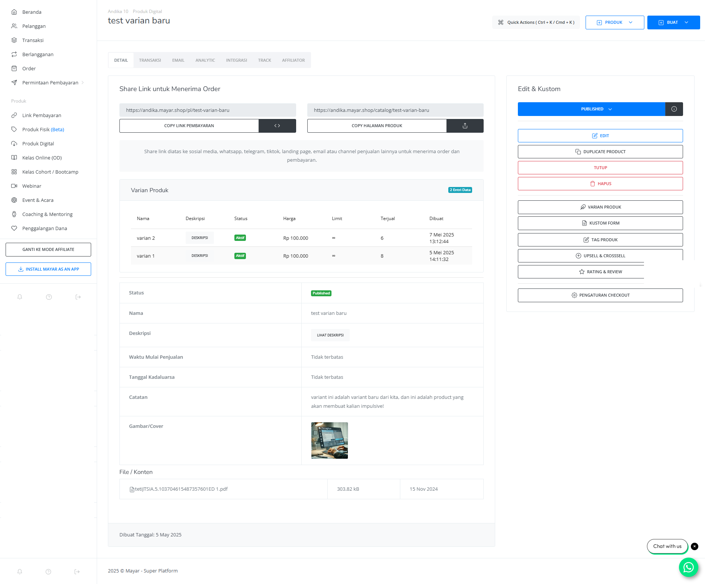
Task: Open the PRODUK dropdown in header
Action: [x=615, y=22]
